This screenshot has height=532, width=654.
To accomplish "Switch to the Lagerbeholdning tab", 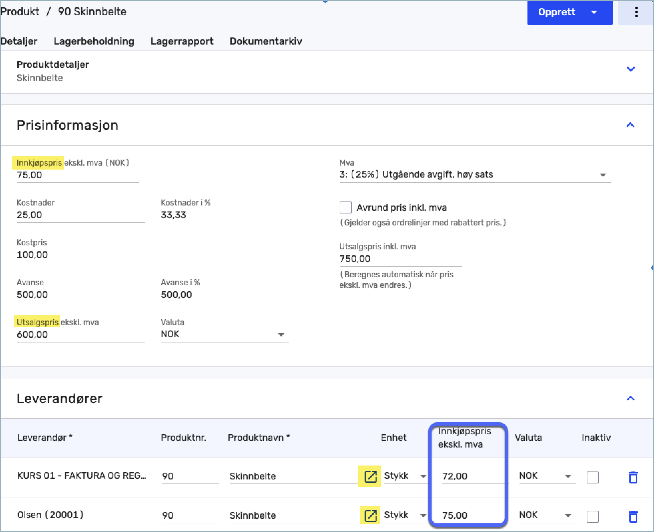I will point(94,41).
